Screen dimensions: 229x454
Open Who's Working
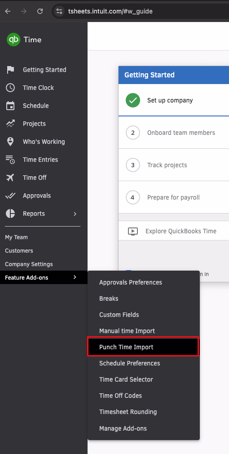[x=44, y=142]
